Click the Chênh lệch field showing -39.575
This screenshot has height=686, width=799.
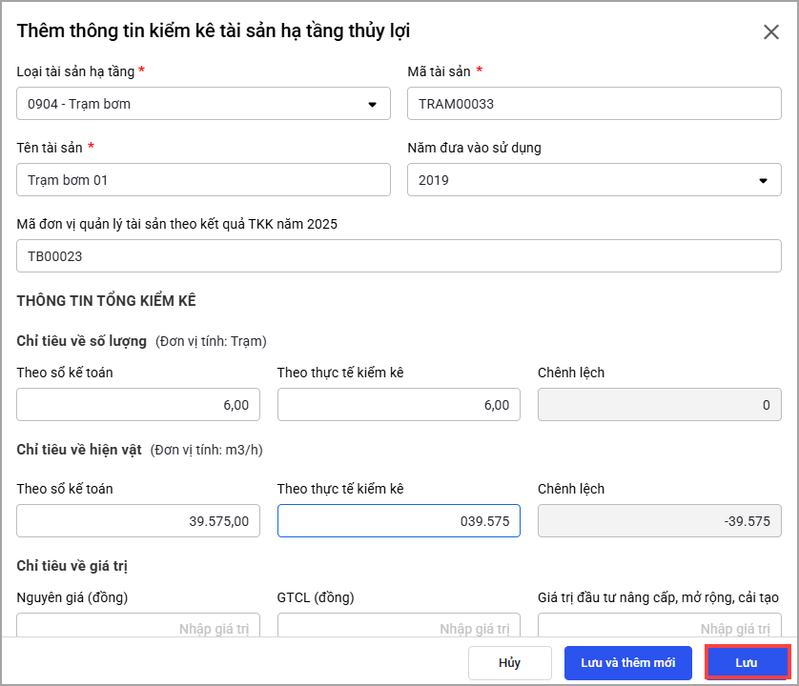pyautogui.click(x=659, y=521)
